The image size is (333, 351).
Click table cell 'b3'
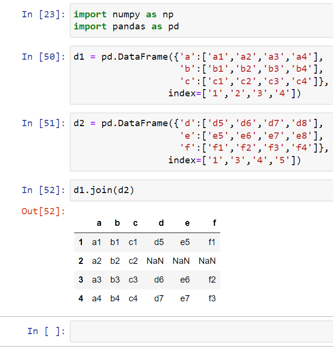click(x=115, y=280)
